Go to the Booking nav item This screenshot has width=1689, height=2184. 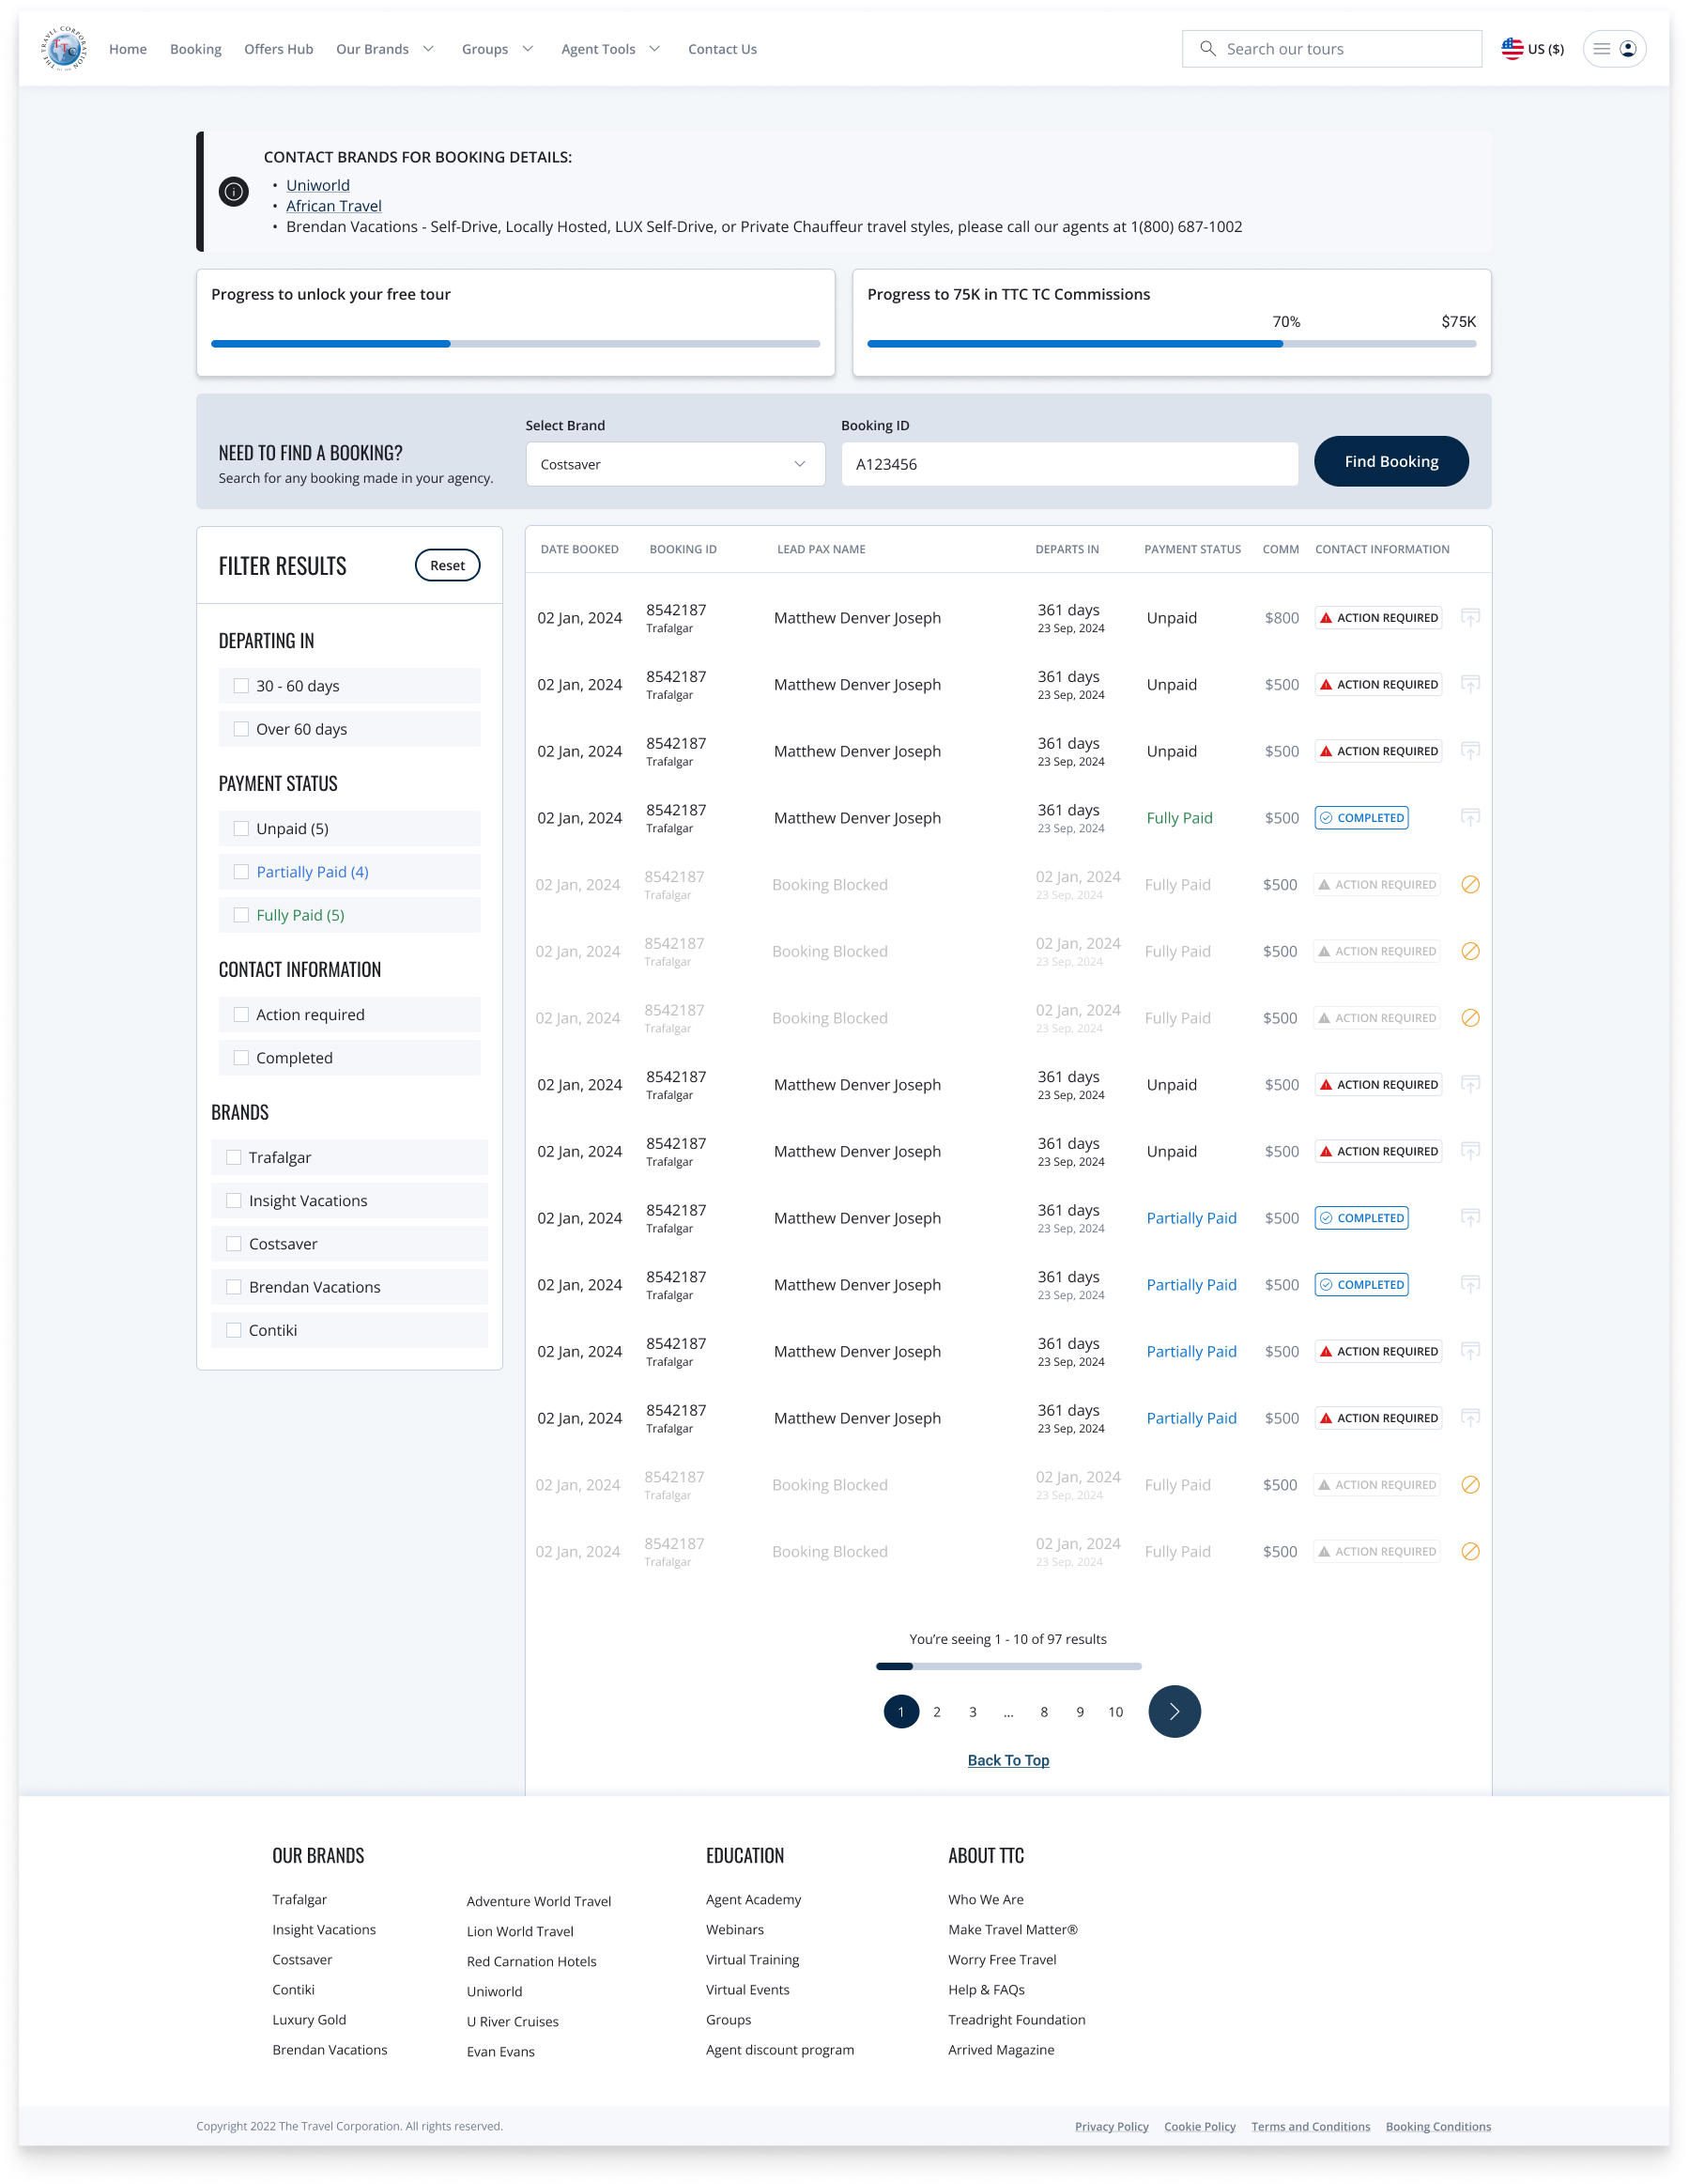[195, 49]
